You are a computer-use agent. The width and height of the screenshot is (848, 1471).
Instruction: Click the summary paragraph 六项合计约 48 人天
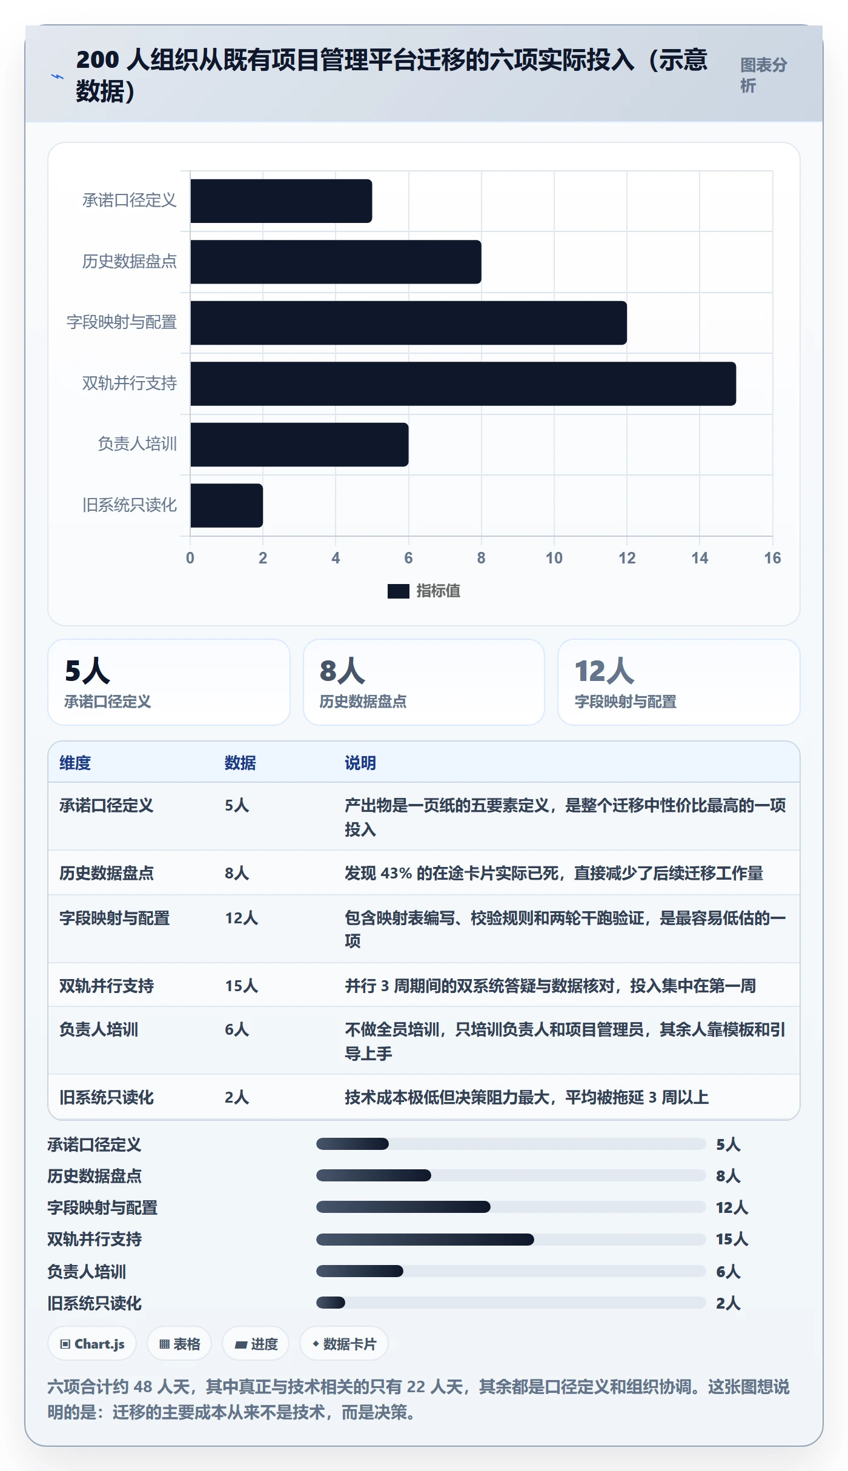419,1400
